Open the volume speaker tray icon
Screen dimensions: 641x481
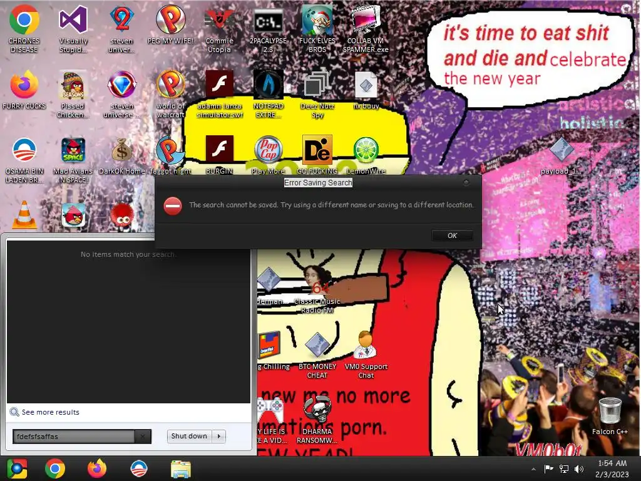point(579,468)
